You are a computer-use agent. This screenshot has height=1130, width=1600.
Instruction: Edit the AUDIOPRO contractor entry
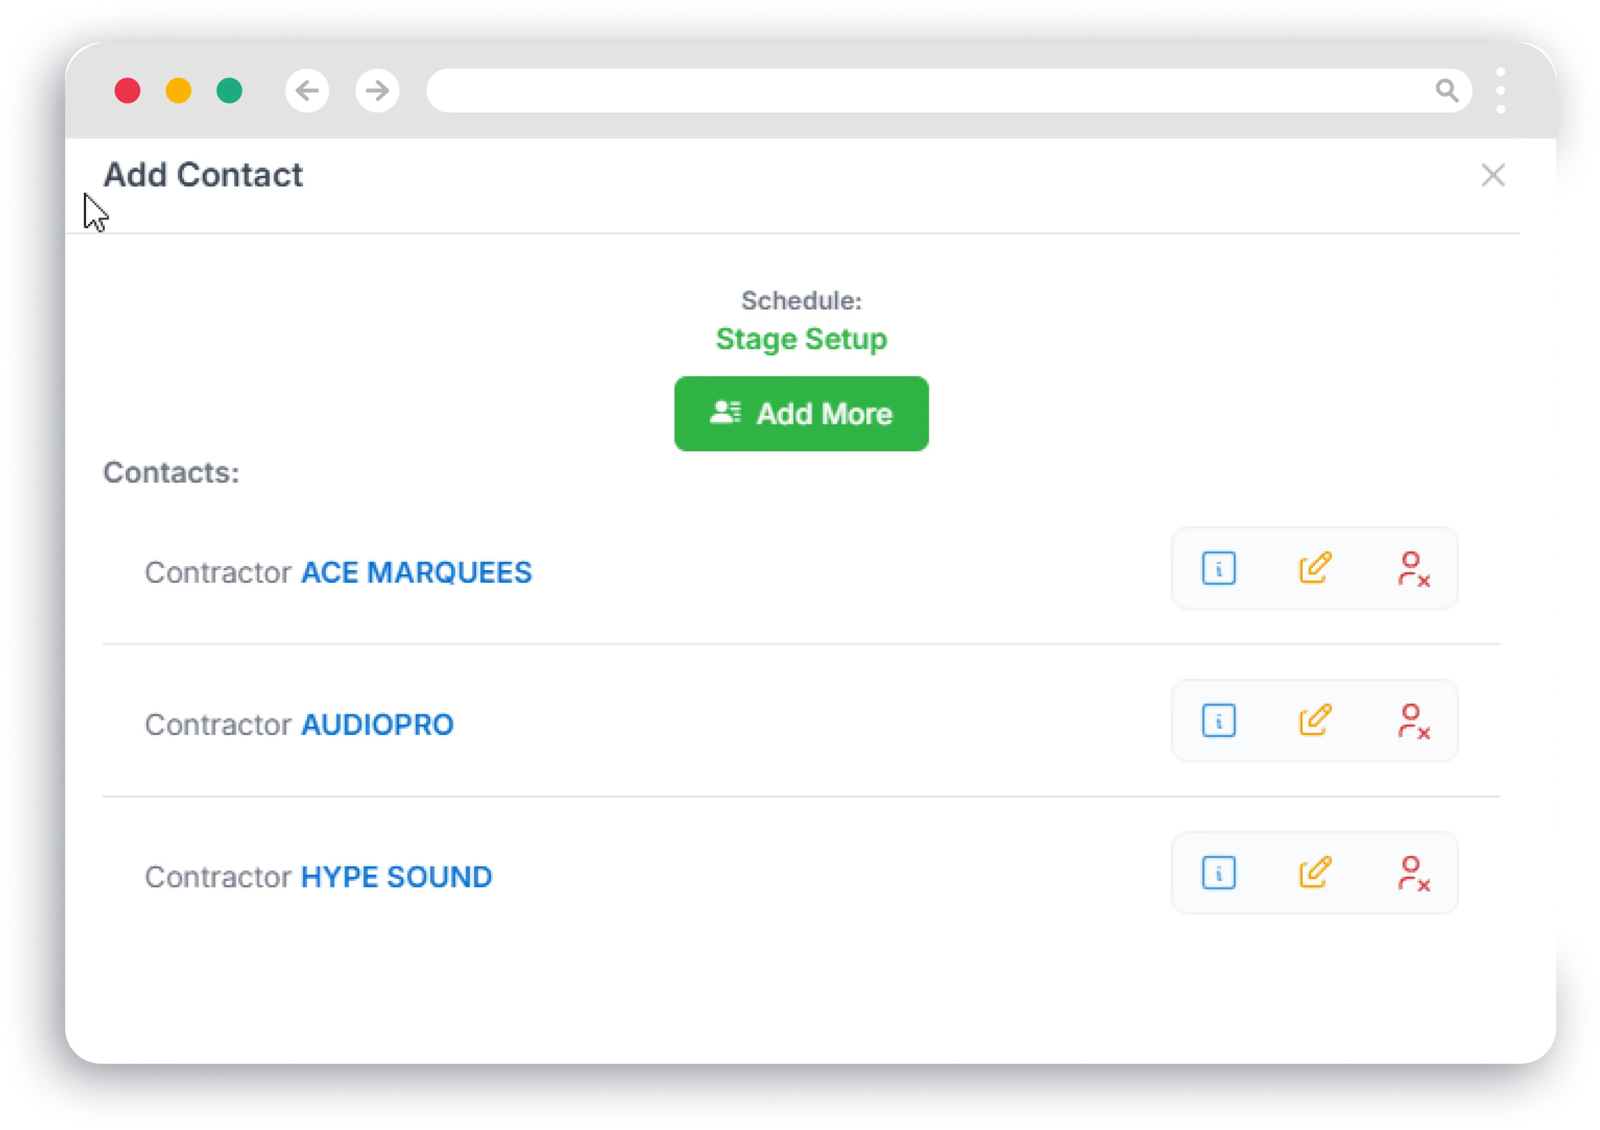1315,721
